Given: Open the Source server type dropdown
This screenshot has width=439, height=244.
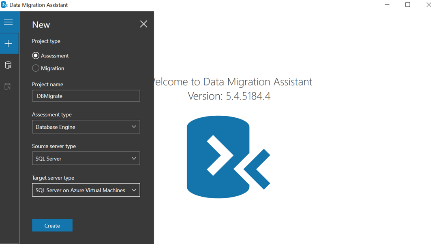Looking at the screenshot, I should pyautogui.click(x=86, y=159).
